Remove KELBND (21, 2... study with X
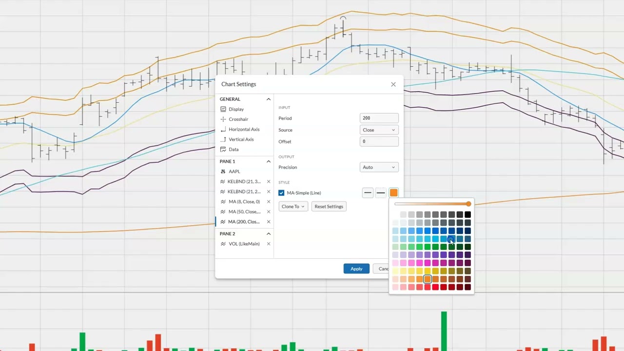Screen dimensions: 624x351 pos(269,192)
